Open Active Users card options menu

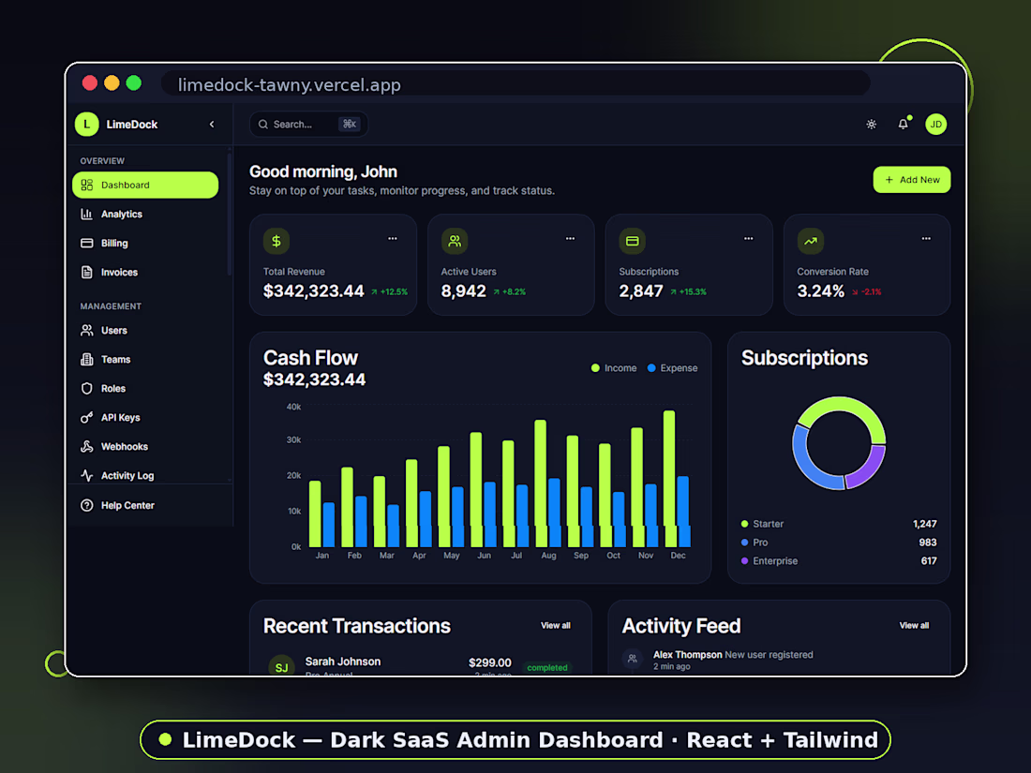570,239
